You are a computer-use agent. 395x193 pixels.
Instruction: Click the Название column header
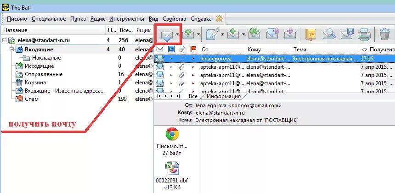53,30
